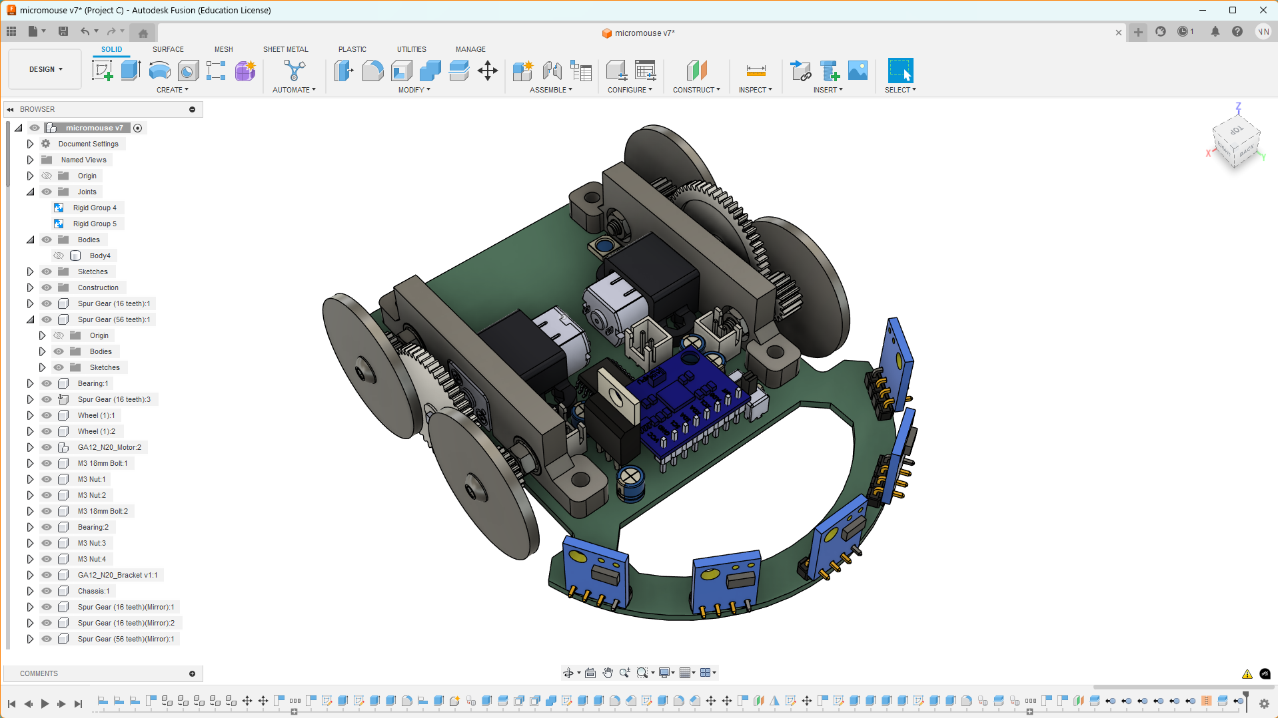Select the Revolve tool icon
The width and height of the screenshot is (1278, 718).
(x=159, y=71)
